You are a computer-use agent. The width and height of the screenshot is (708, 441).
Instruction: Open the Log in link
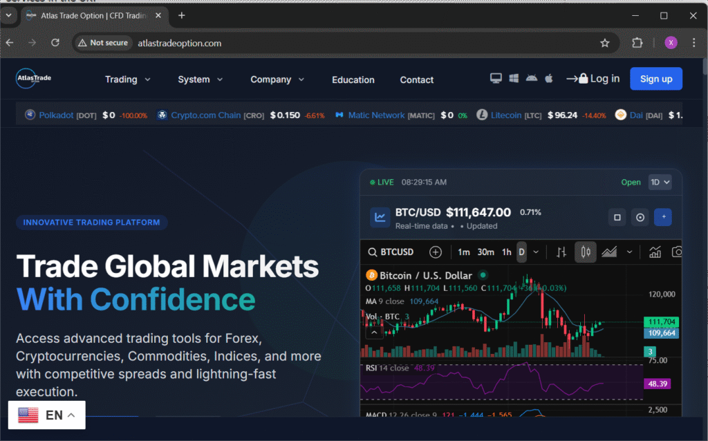pos(599,79)
